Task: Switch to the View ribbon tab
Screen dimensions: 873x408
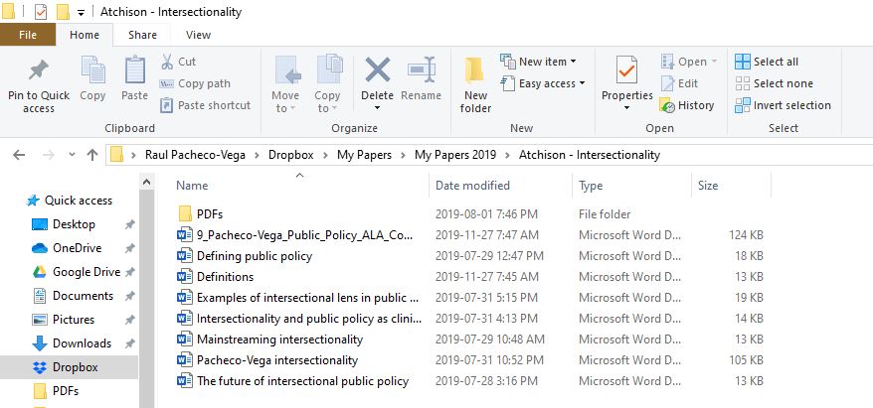Action: pyautogui.click(x=198, y=35)
